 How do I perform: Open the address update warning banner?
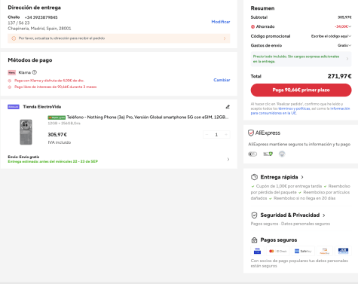click(x=119, y=38)
